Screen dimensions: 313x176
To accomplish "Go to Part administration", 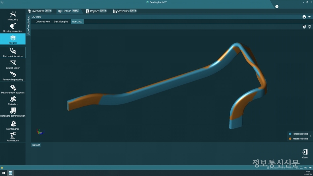I will 13,52.
